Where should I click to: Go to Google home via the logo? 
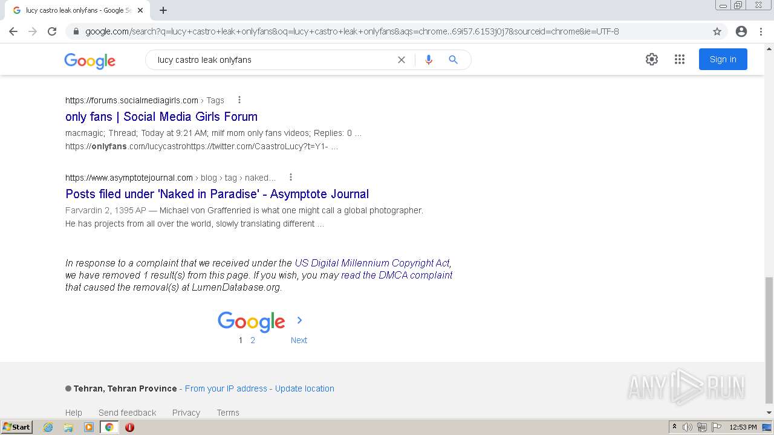(x=89, y=60)
